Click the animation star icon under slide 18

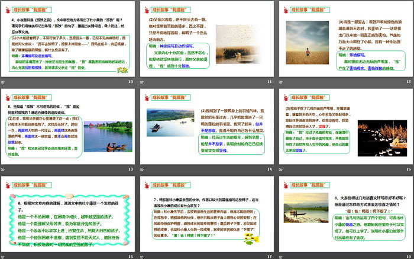tap(281, 257)
